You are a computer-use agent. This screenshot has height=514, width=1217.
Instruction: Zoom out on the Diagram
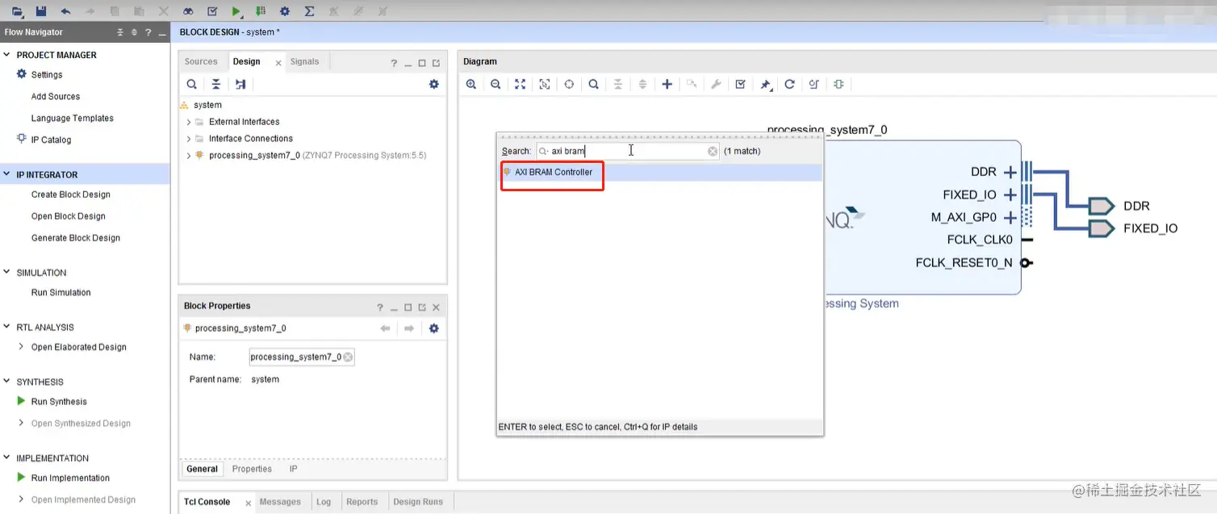(496, 84)
